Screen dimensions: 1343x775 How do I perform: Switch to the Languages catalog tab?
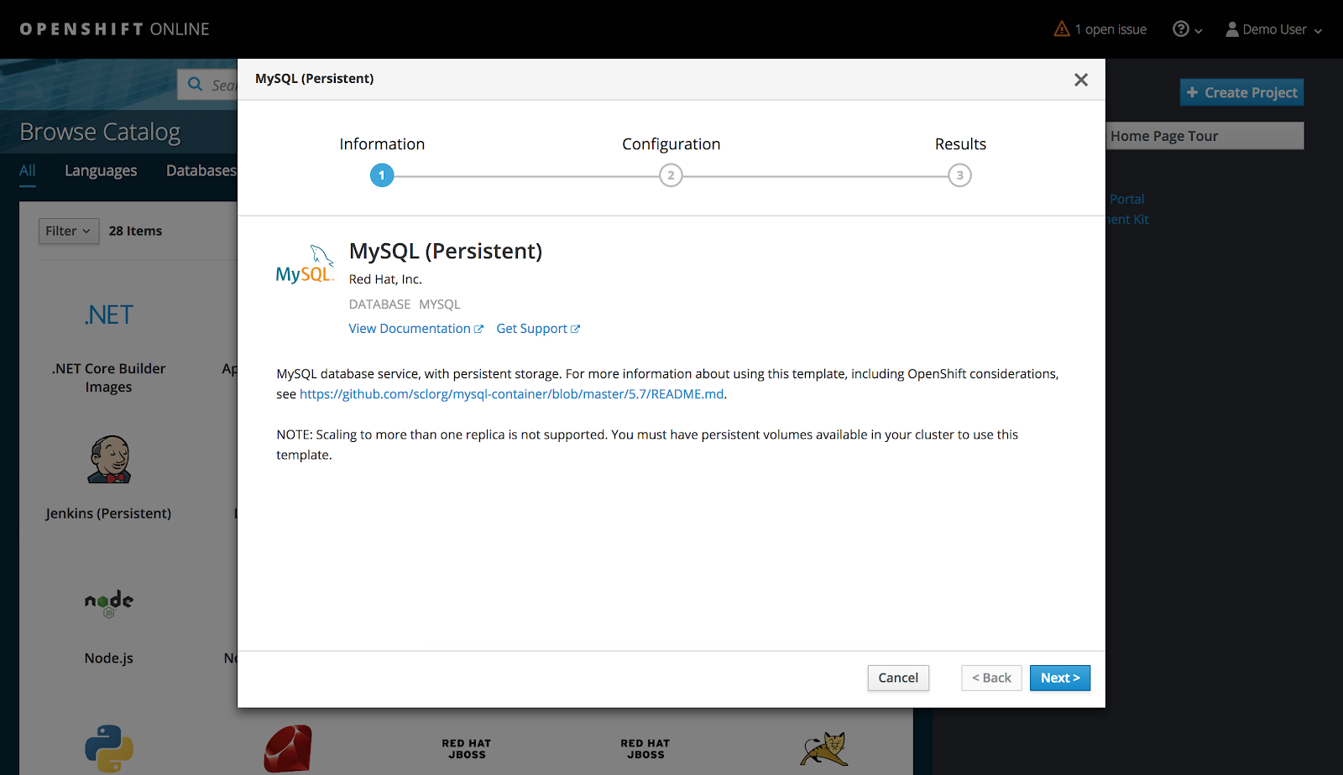tap(101, 171)
